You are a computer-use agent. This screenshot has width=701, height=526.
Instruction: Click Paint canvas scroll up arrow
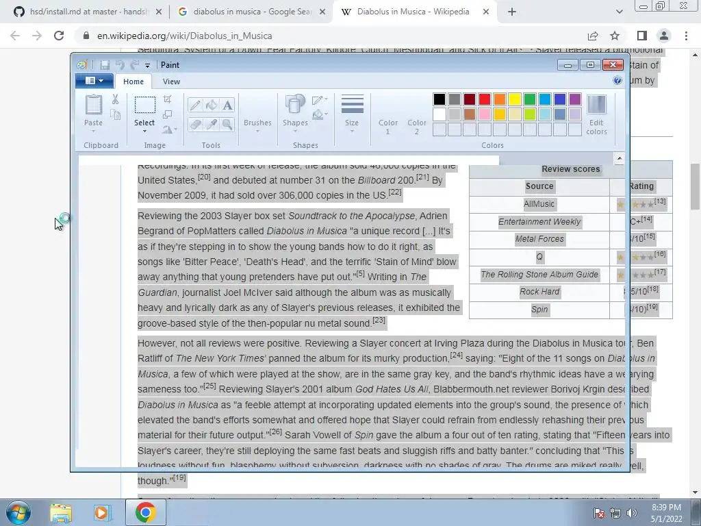coord(619,158)
